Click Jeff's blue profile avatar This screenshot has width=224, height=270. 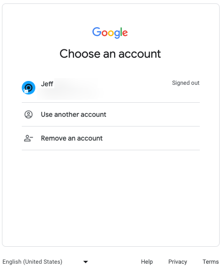point(29,88)
